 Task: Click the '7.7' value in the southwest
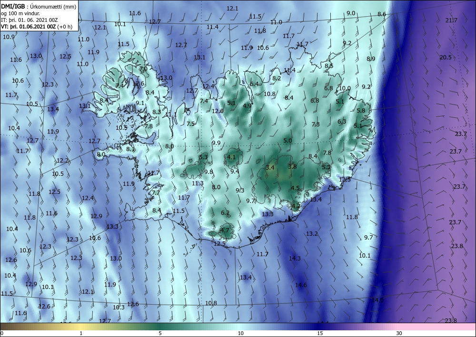click(156, 193)
